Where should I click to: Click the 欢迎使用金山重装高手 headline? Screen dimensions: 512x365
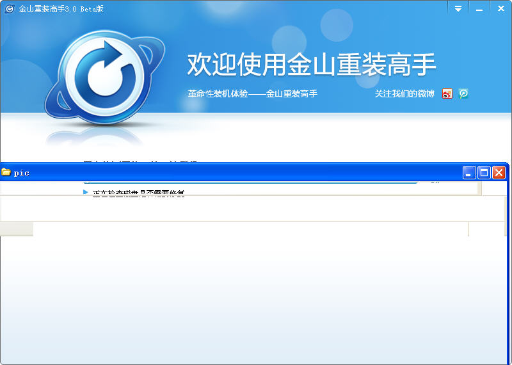(x=312, y=65)
